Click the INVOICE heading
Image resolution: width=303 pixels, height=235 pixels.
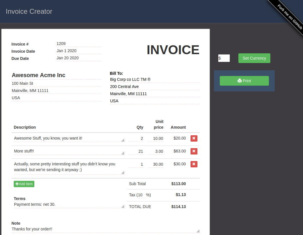(173, 50)
